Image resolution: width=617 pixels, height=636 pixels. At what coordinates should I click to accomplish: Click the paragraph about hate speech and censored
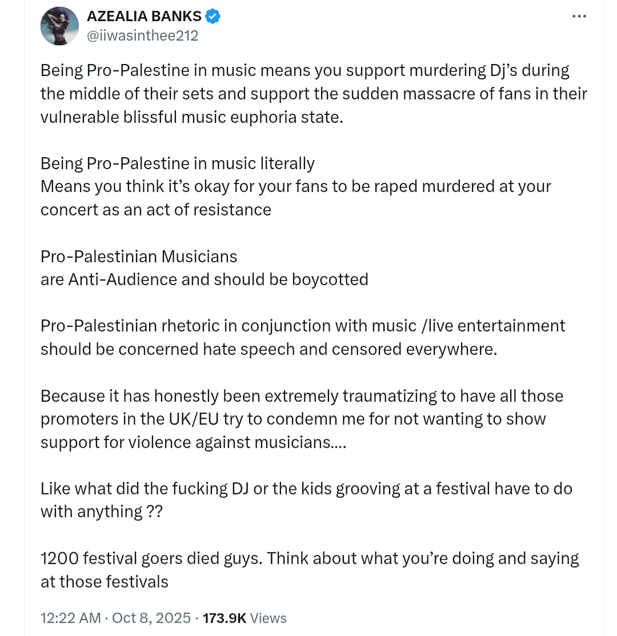click(x=302, y=338)
